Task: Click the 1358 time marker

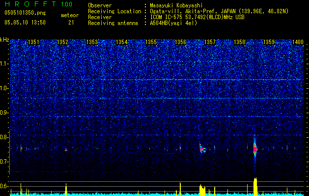Action: click(x=239, y=42)
